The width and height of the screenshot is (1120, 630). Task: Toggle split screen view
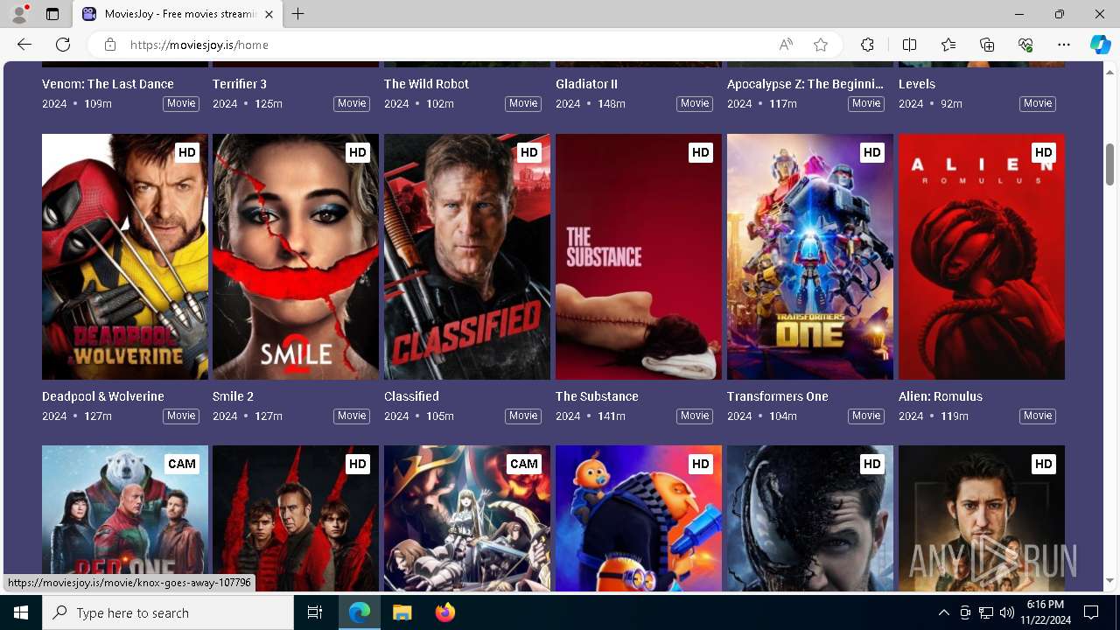[x=909, y=45]
